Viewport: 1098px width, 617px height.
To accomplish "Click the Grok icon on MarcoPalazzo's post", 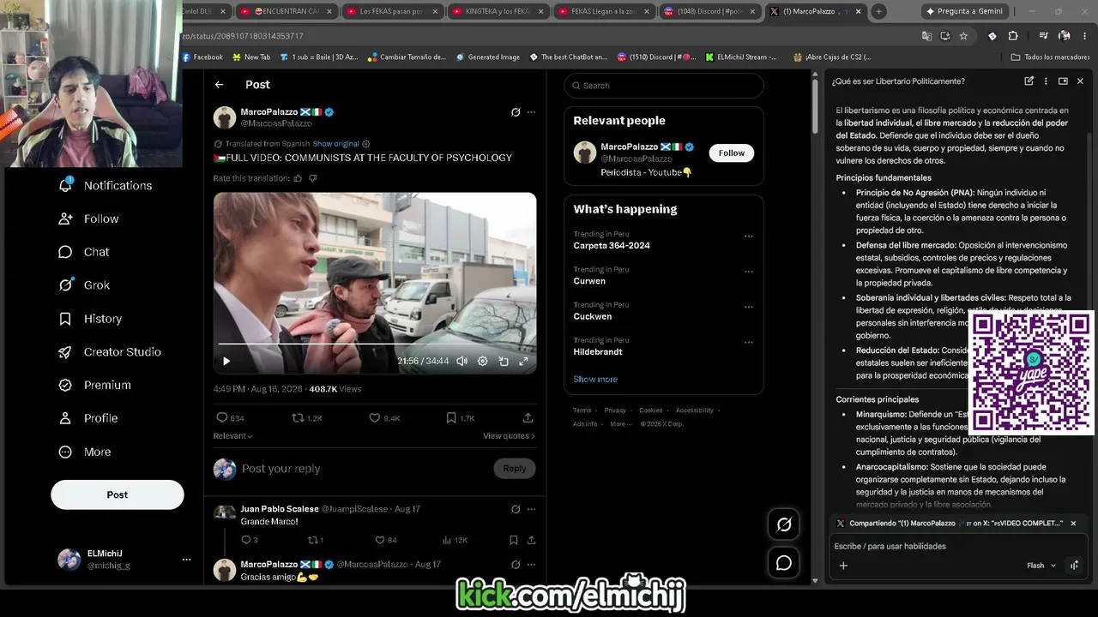I will [x=516, y=112].
